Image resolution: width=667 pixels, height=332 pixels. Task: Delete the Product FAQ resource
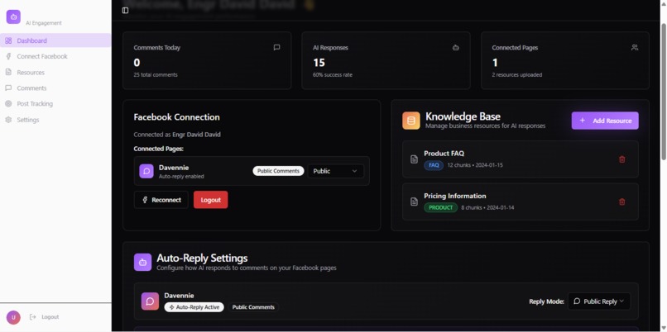[622, 159]
